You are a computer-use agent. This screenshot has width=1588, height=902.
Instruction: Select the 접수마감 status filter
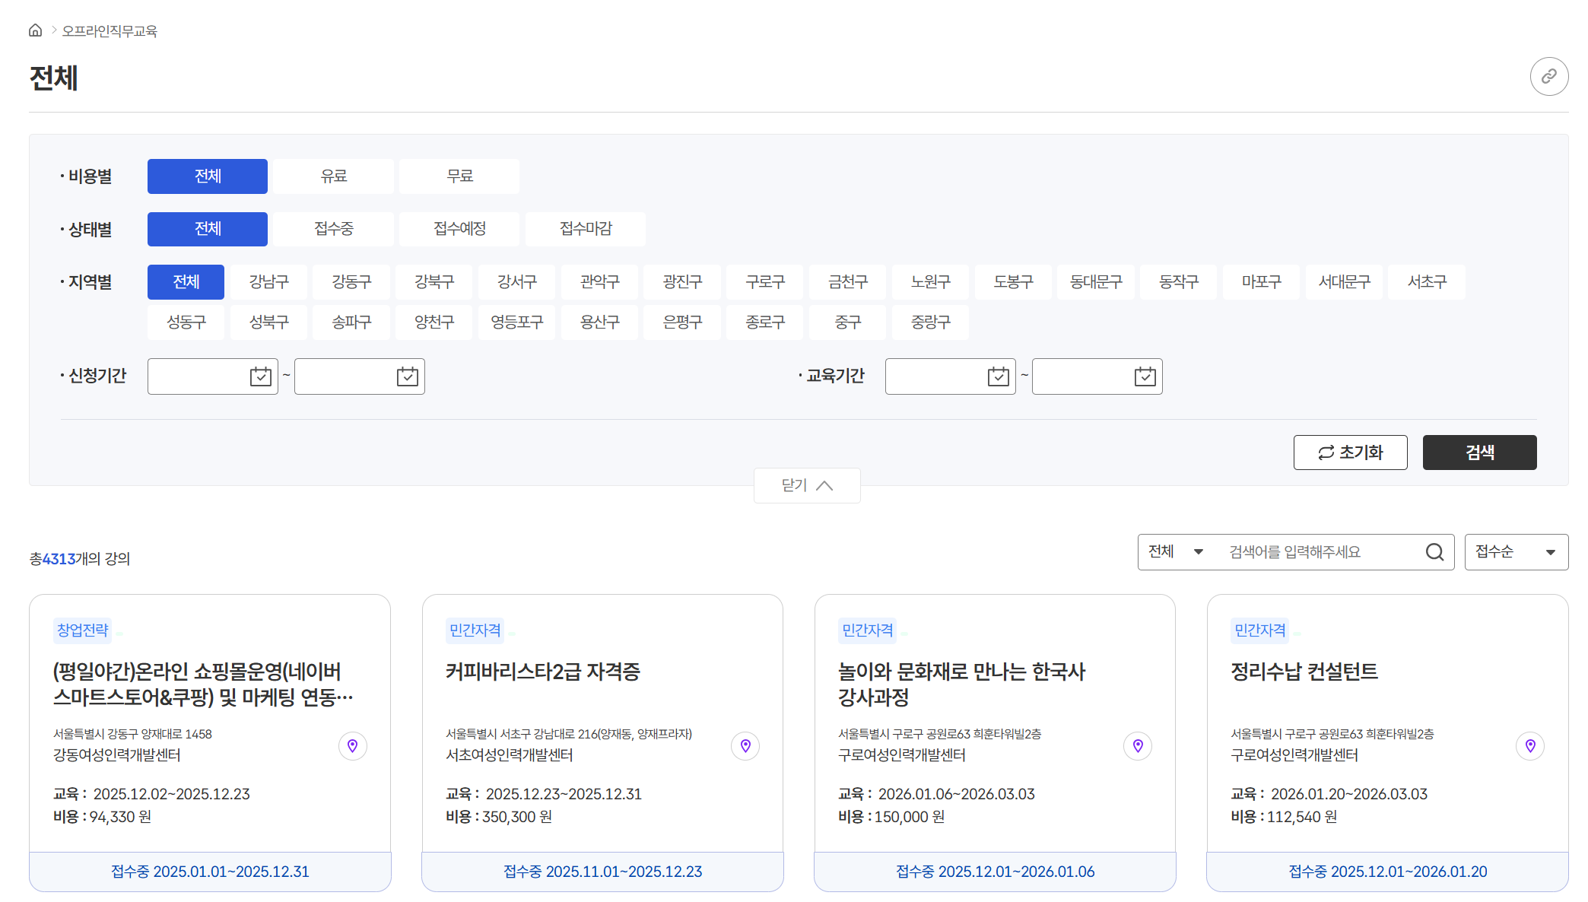tap(585, 229)
